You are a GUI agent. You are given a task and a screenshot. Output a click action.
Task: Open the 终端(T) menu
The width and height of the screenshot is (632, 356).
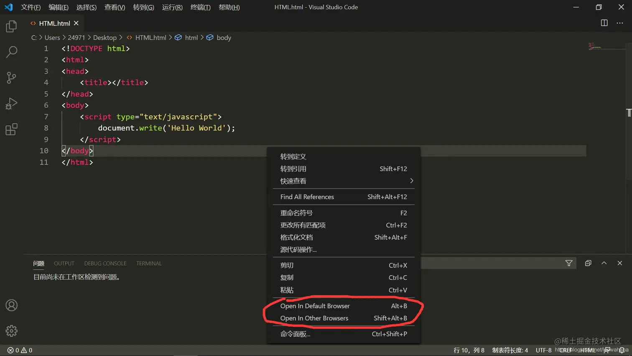[x=200, y=7]
